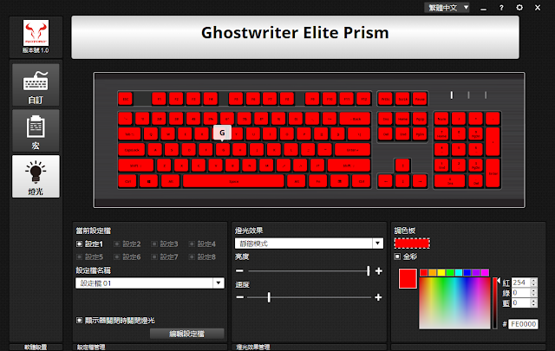
Task: Open the 繁體中文 language dropdown
Action: (x=447, y=8)
